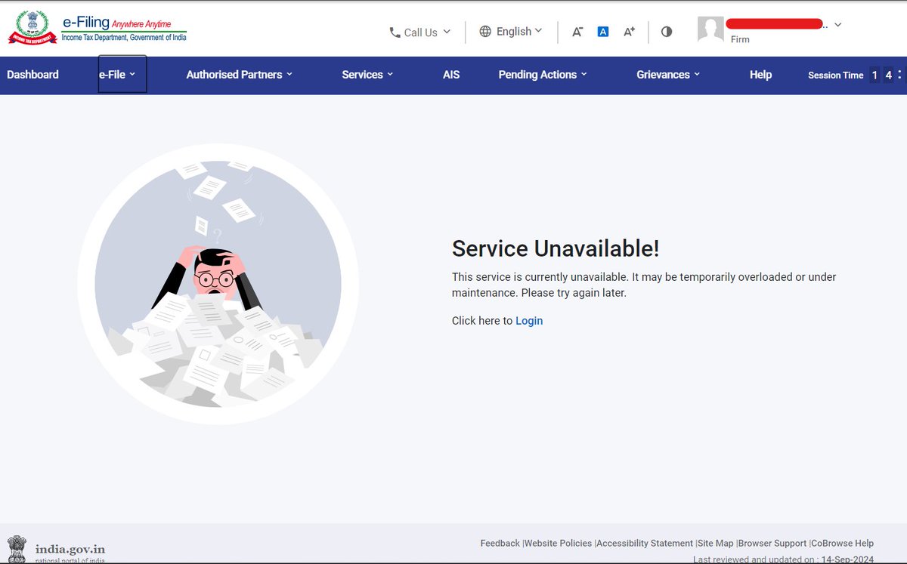Open the profile account chevron dropdown
This screenshot has height=564, width=907.
click(837, 24)
